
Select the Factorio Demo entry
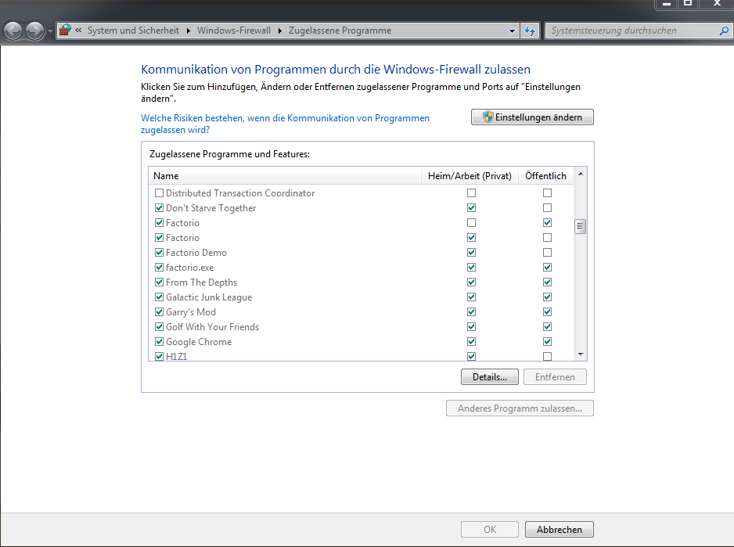(196, 253)
